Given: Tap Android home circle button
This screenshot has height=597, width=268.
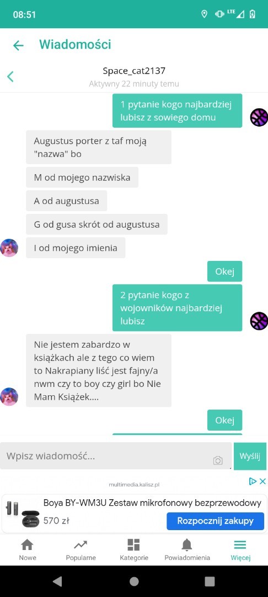Looking at the screenshot, I should pyautogui.click(x=134, y=581).
